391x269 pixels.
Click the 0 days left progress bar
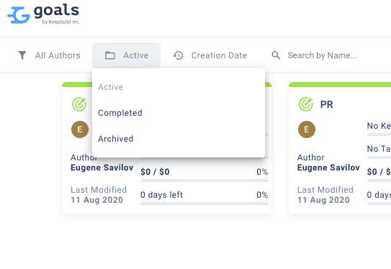205,204
